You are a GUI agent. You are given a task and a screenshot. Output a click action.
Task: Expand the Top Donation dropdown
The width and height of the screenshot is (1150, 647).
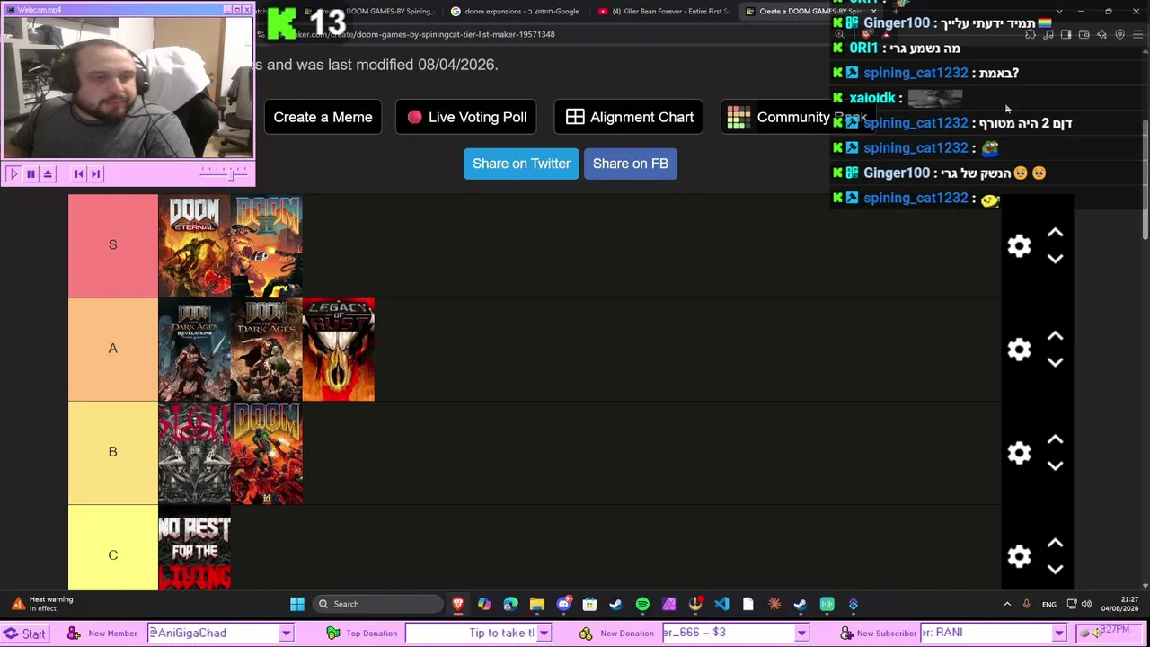pos(544,634)
